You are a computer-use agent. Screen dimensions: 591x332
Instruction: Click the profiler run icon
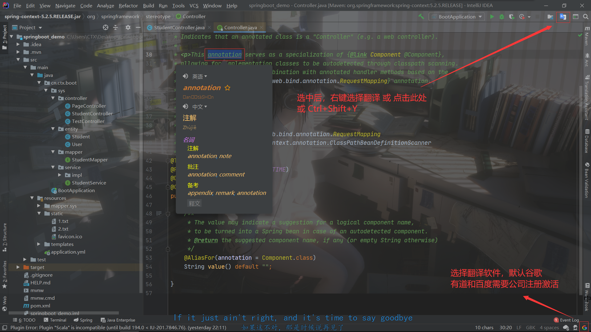point(522,17)
